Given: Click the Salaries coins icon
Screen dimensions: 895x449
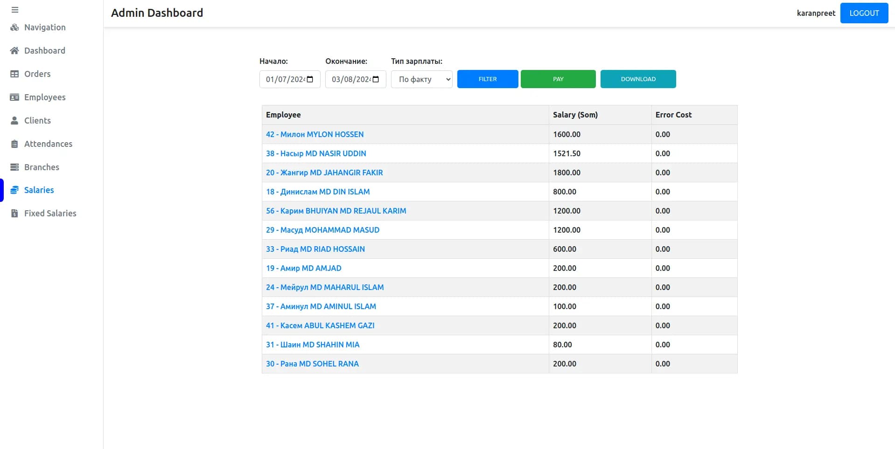Looking at the screenshot, I should (x=14, y=190).
